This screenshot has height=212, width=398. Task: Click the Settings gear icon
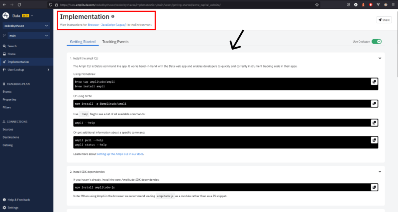click(4, 208)
